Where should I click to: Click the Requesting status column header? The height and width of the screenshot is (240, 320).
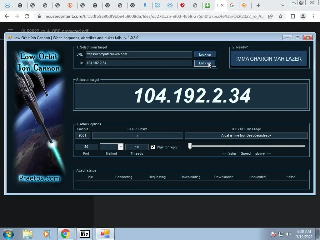point(157,177)
